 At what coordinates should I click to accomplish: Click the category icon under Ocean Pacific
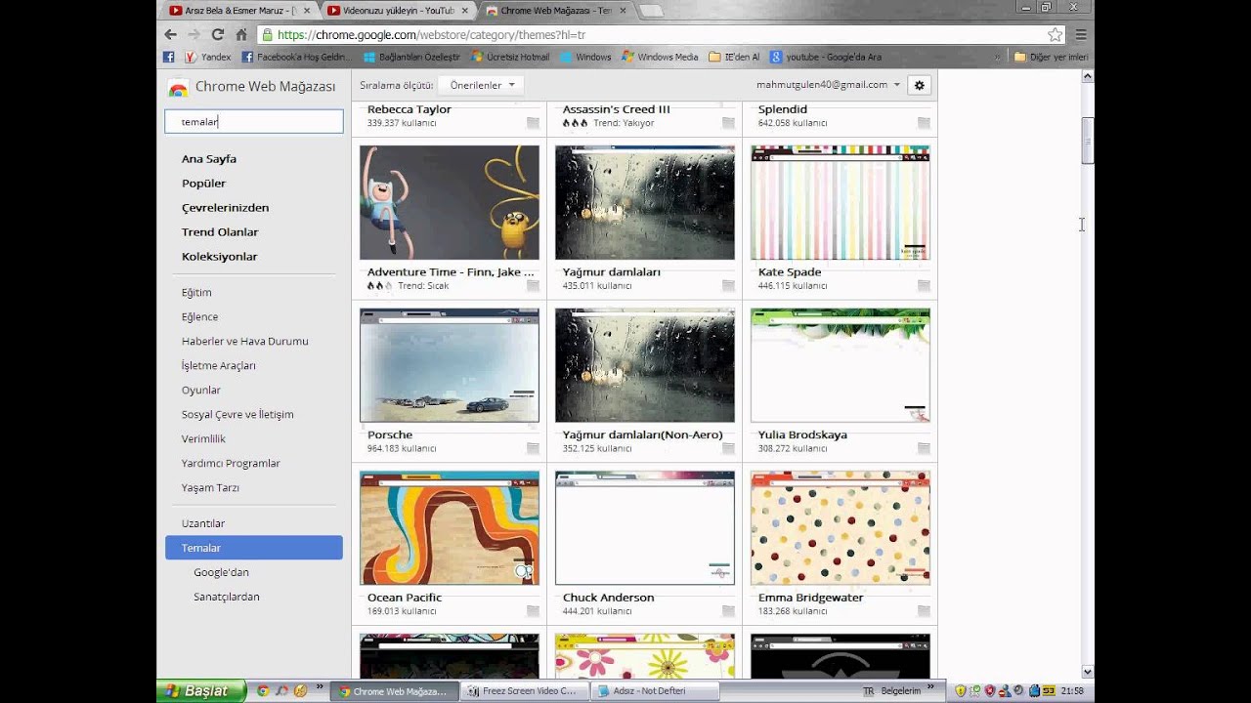click(533, 611)
